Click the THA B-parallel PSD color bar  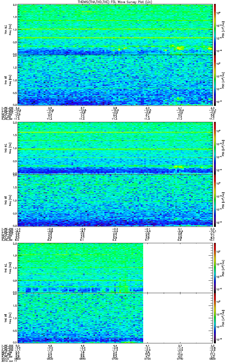215,80
